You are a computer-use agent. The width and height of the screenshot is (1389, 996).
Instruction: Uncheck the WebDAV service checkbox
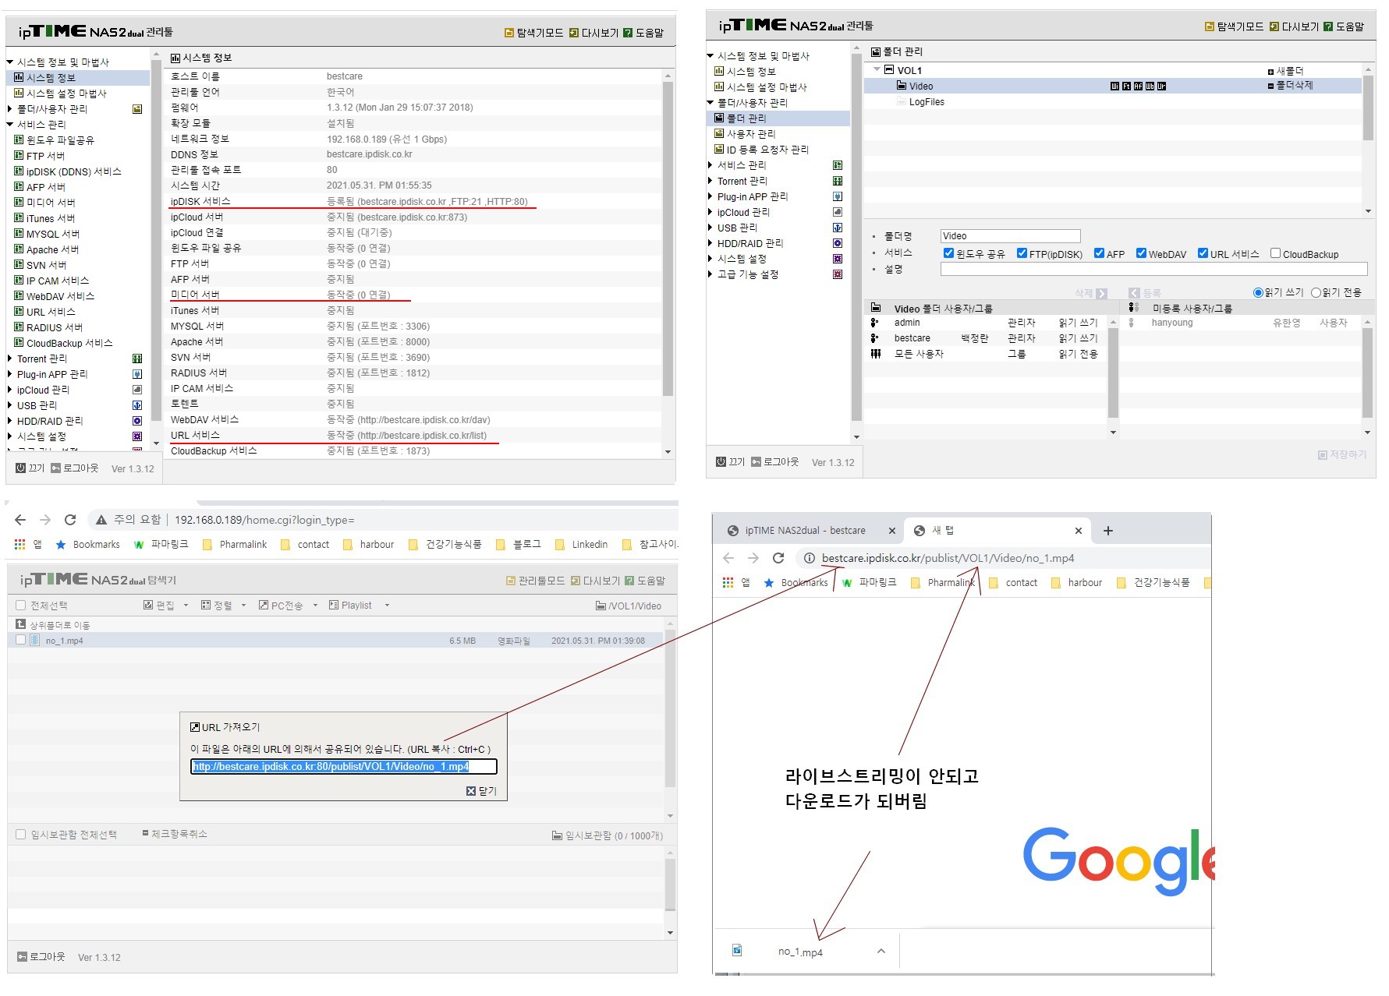[x=1141, y=253]
